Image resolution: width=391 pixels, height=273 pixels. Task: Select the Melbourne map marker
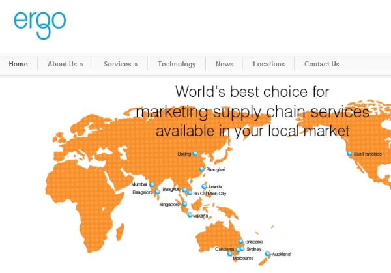(x=230, y=254)
